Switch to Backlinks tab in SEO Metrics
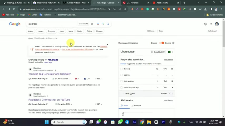 [136, 106]
